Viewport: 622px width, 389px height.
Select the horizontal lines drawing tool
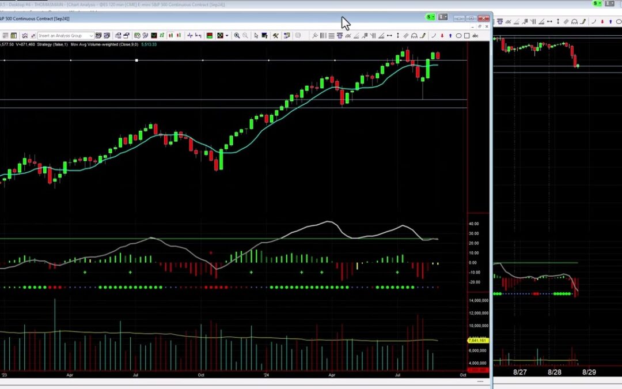(x=331, y=36)
